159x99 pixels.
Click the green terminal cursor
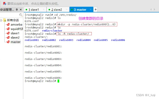(x=58, y=81)
